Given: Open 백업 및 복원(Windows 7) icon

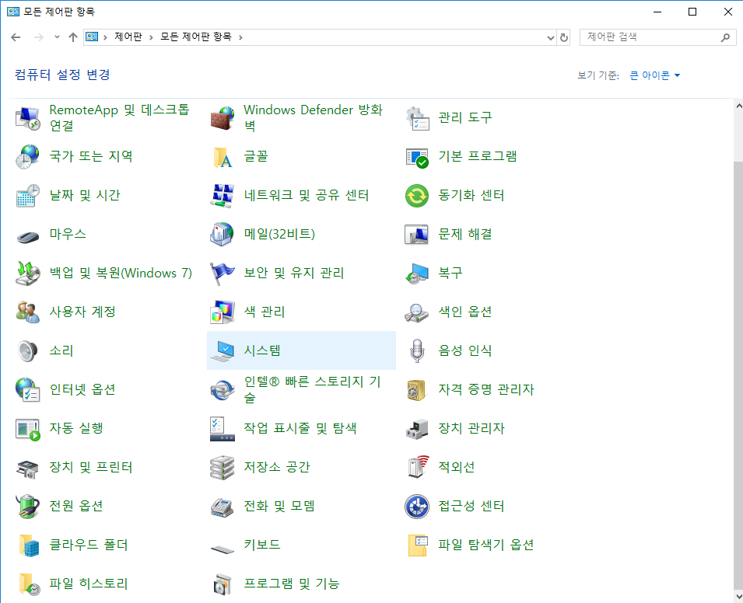Looking at the screenshot, I should (28, 273).
